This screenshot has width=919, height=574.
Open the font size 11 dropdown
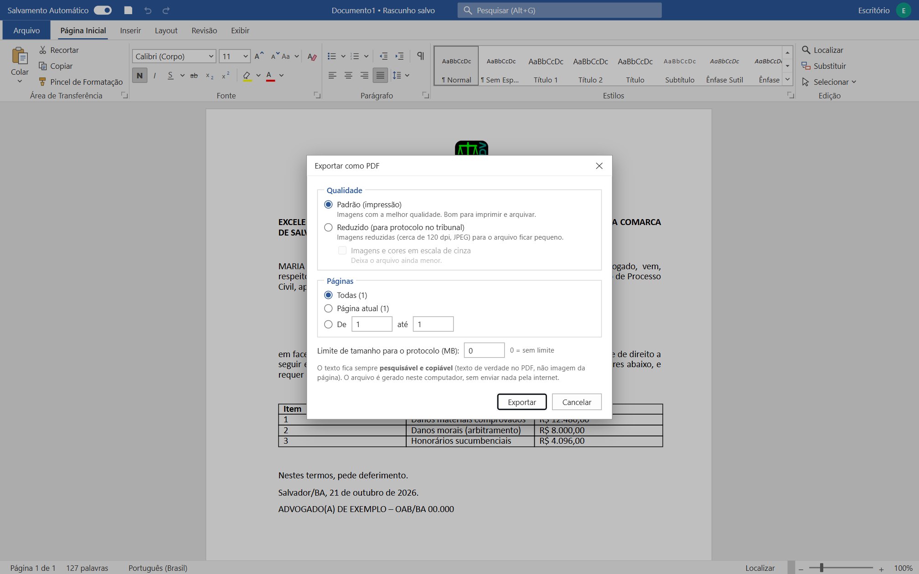(x=245, y=56)
